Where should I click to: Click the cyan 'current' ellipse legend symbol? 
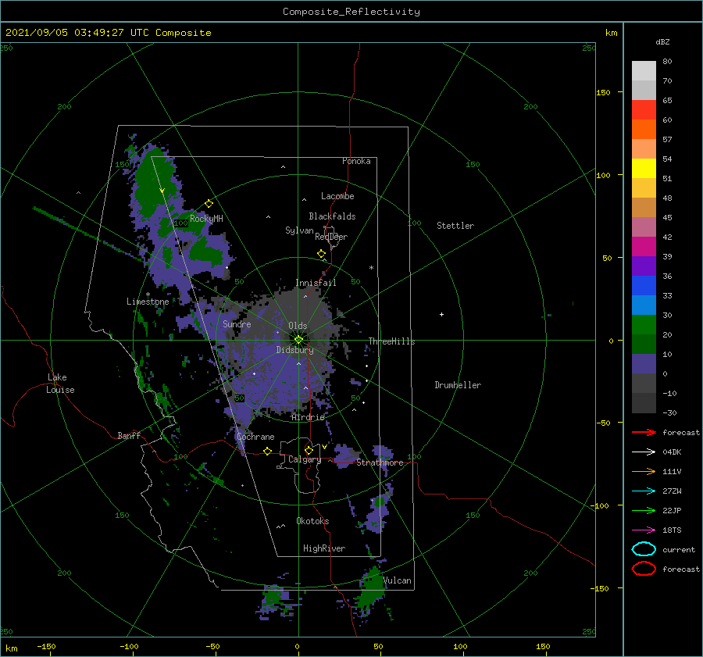coord(644,549)
